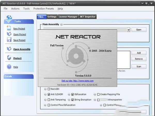The height and width of the screenshot is (116, 155).
Task: Open the Actions menu
Action: [x=15, y=9]
